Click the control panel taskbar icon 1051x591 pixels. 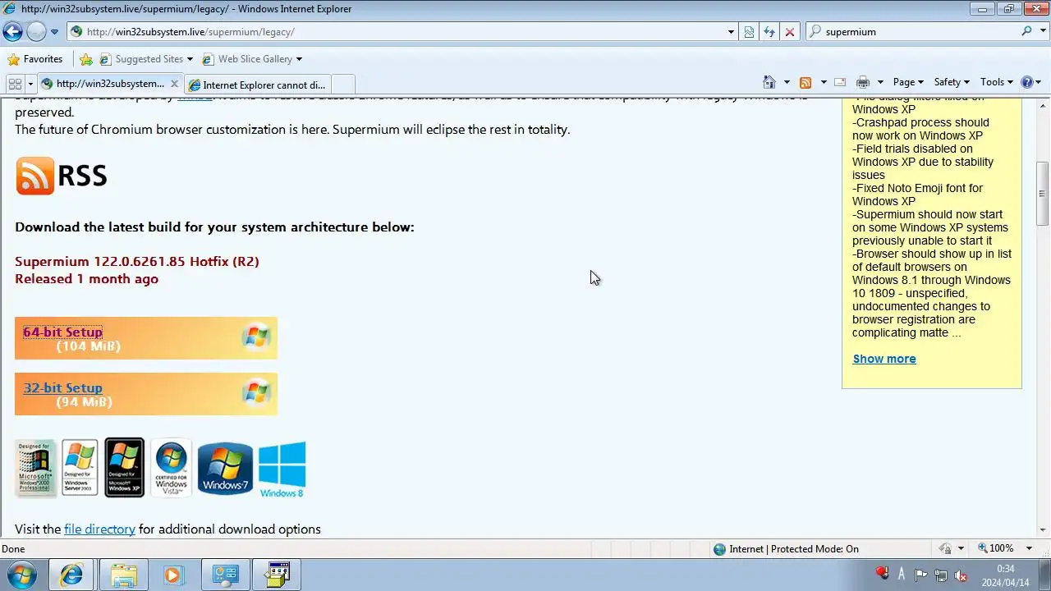225,575
